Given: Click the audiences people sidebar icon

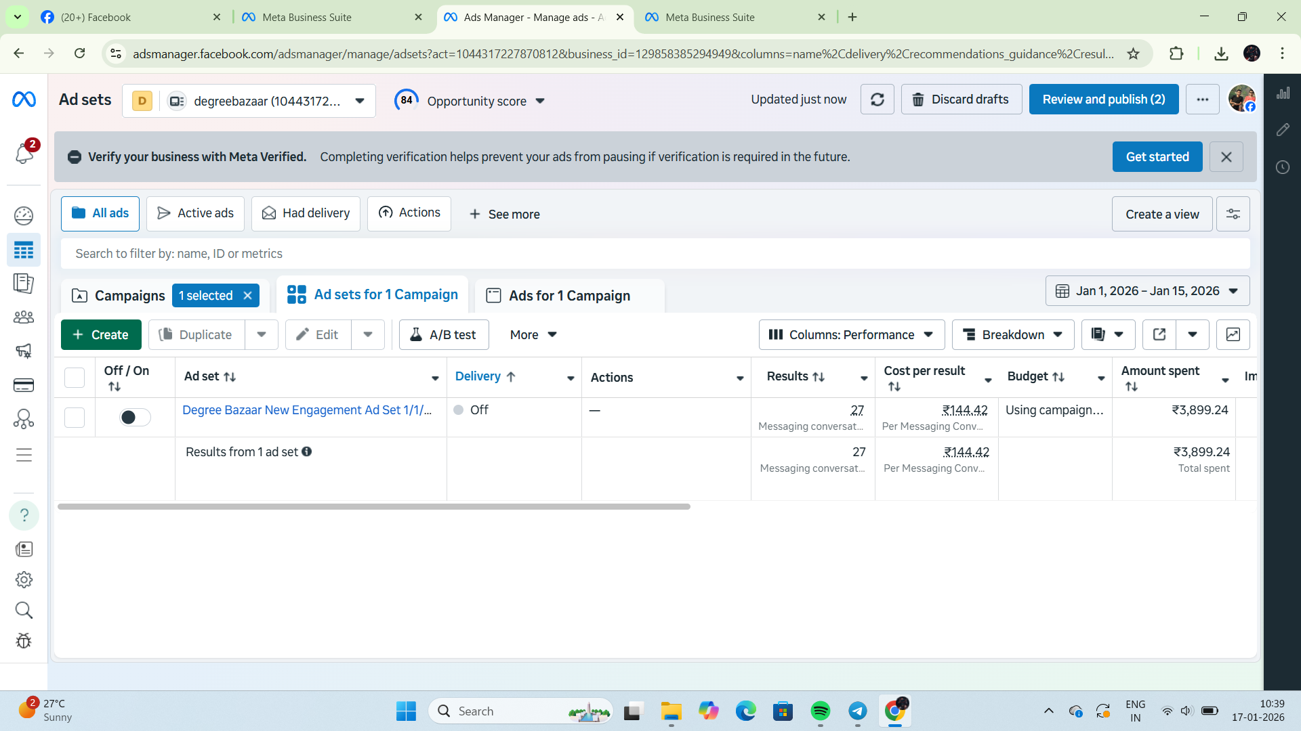Looking at the screenshot, I should (x=24, y=317).
